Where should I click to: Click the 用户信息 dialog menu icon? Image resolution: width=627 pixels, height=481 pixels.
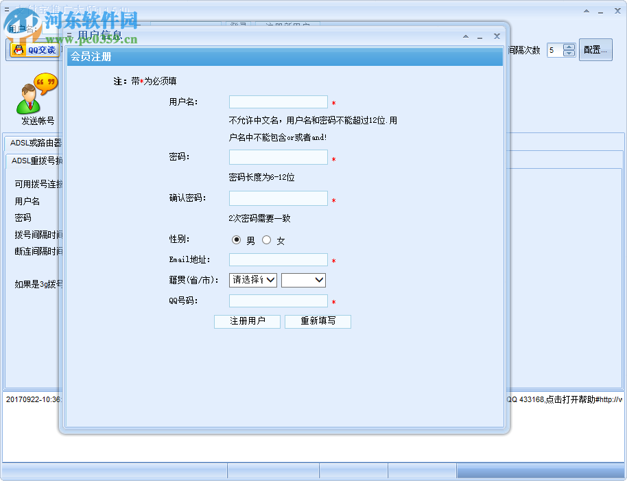(69, 35)
